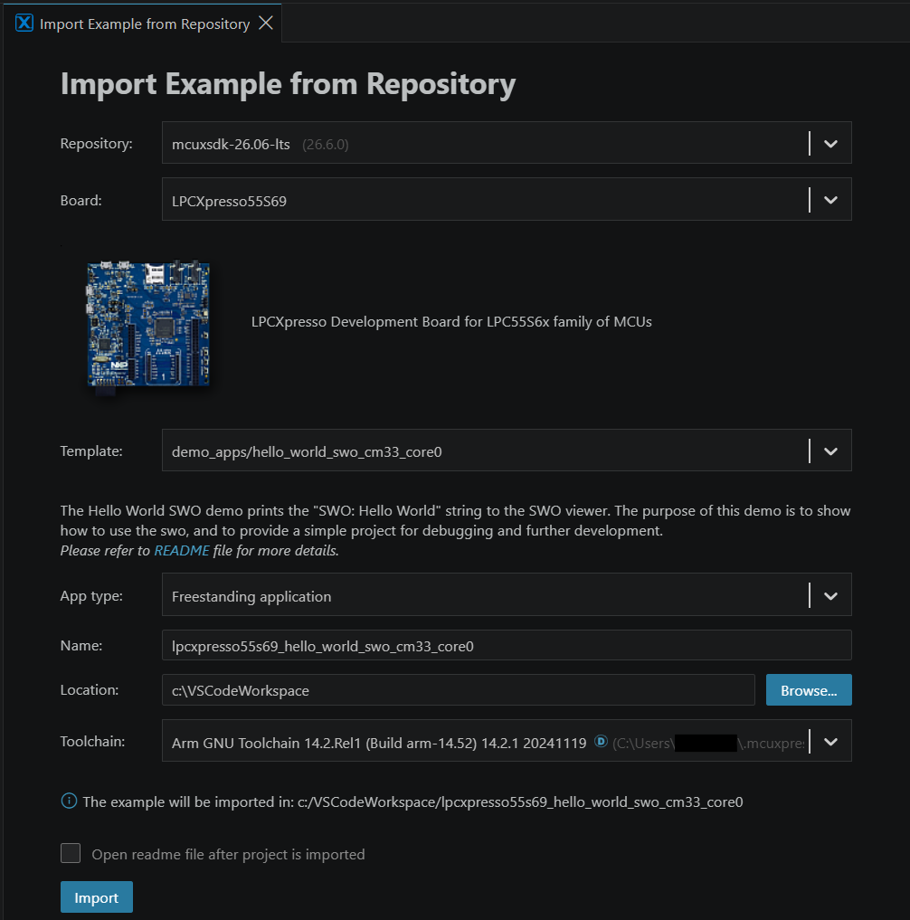Image resolution: width=910 pixels, height=920 pixels.
Task: Click the Location input field
Action: (459, 690)
